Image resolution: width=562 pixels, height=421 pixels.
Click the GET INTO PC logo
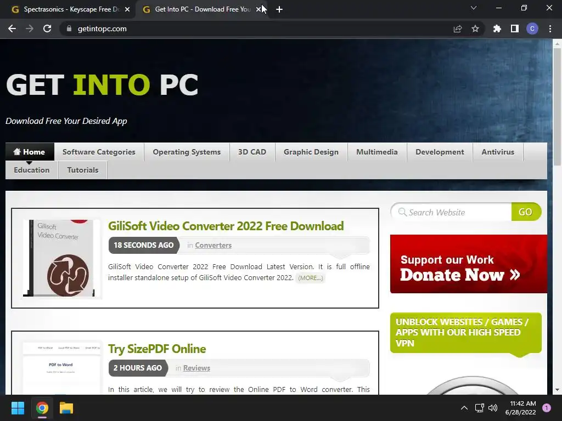102,85
